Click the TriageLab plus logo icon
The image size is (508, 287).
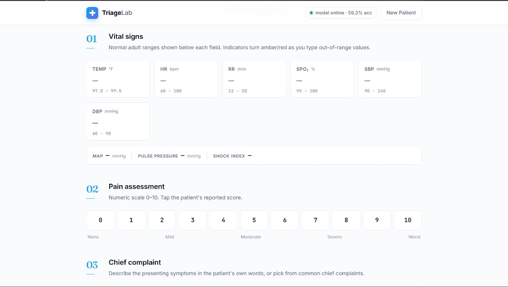click(92, 13)
